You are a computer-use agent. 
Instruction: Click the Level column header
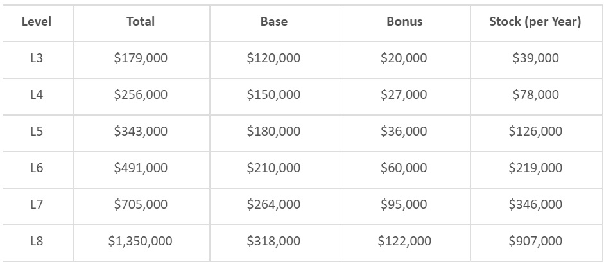tap(37, 21)
